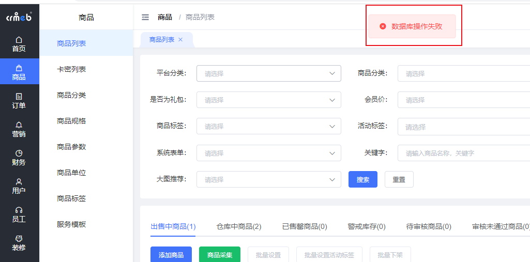Open 商品单位 in the submenu

tap(86, 173)
